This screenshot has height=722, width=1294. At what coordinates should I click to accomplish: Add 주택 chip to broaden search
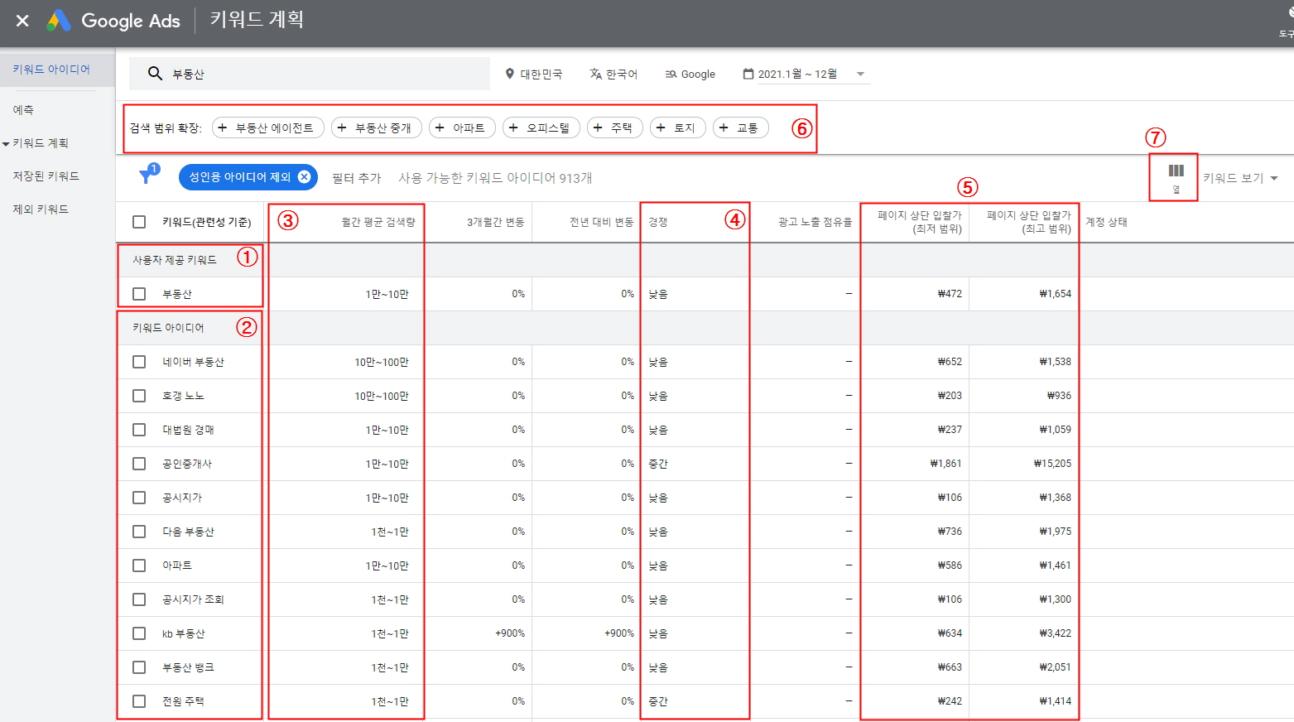pos(615,128)
